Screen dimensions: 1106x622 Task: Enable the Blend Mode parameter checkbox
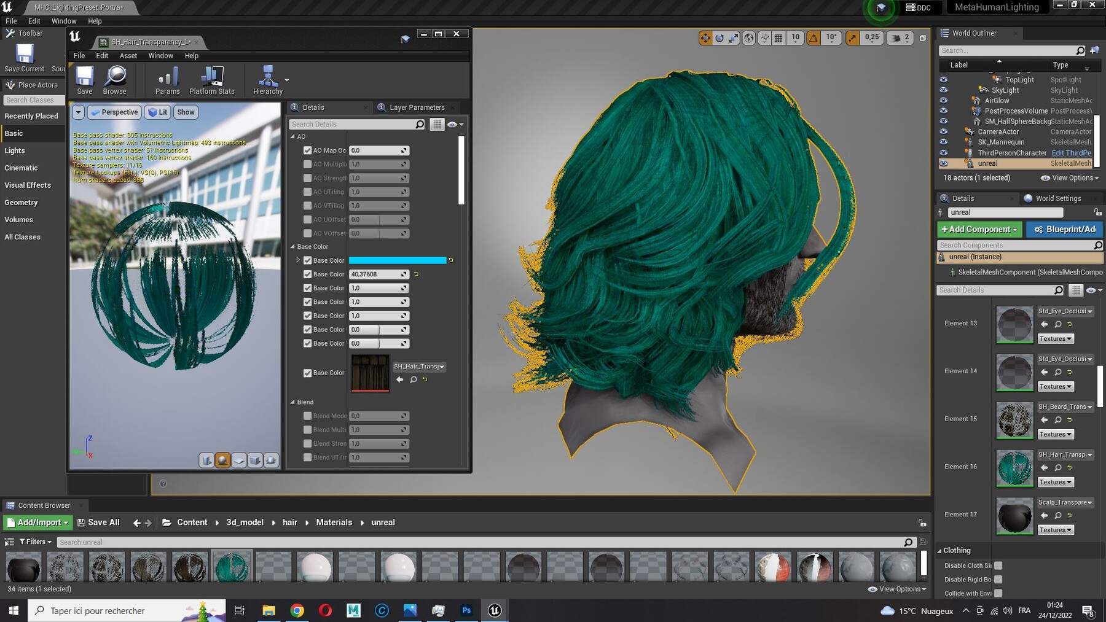point(308,416)
